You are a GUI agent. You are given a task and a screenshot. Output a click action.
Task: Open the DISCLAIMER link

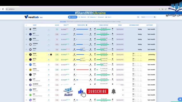(63, 22)
